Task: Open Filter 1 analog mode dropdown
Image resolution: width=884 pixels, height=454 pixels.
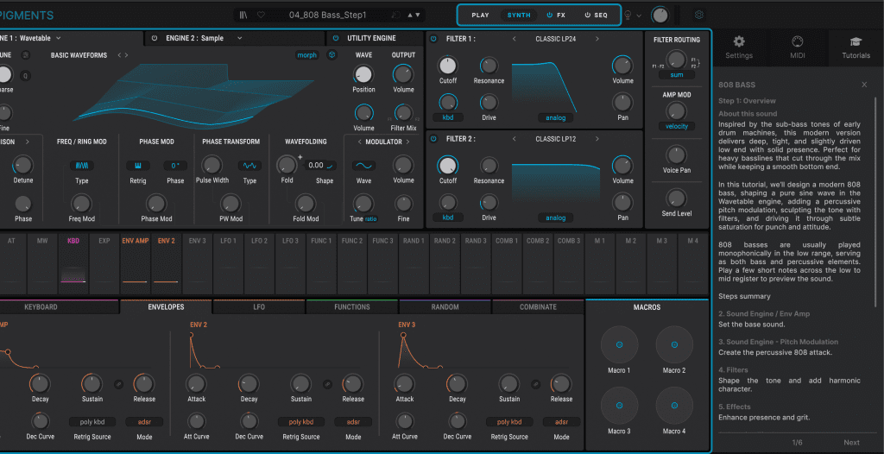Action: 556,117
